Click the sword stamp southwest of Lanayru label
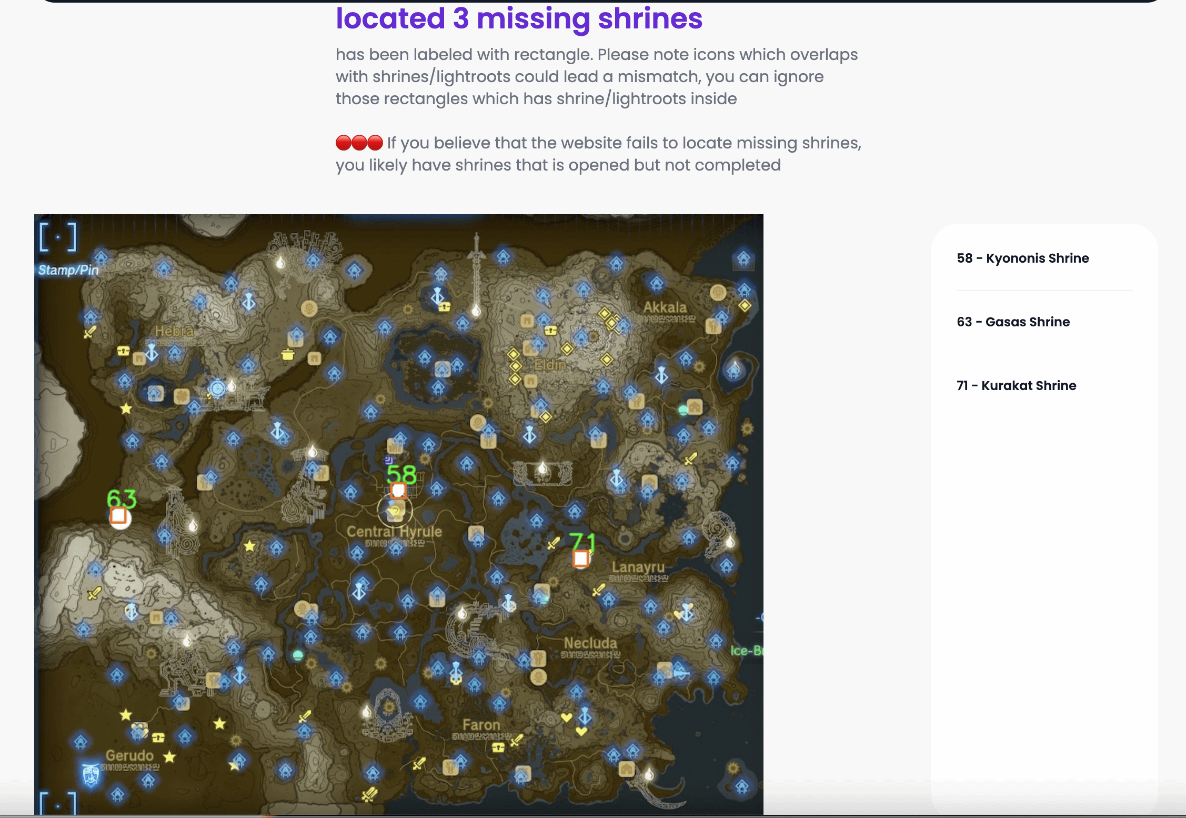Screen dimensions: 1186x818 [598, 590]
